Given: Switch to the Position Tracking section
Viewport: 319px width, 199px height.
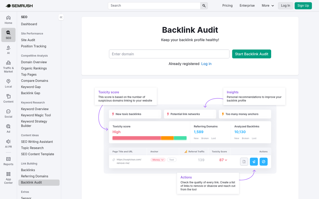Looking at the screenshot, I should point(33,46).
